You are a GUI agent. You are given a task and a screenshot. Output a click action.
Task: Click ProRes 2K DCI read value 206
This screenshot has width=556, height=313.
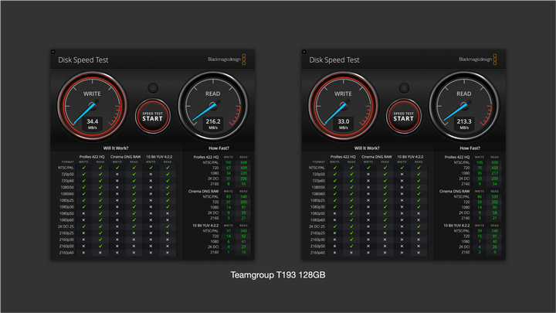pos(243,179)
